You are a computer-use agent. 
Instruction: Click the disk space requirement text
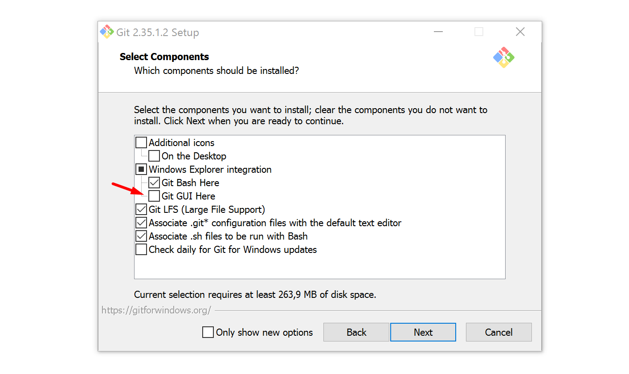point(255,295)
